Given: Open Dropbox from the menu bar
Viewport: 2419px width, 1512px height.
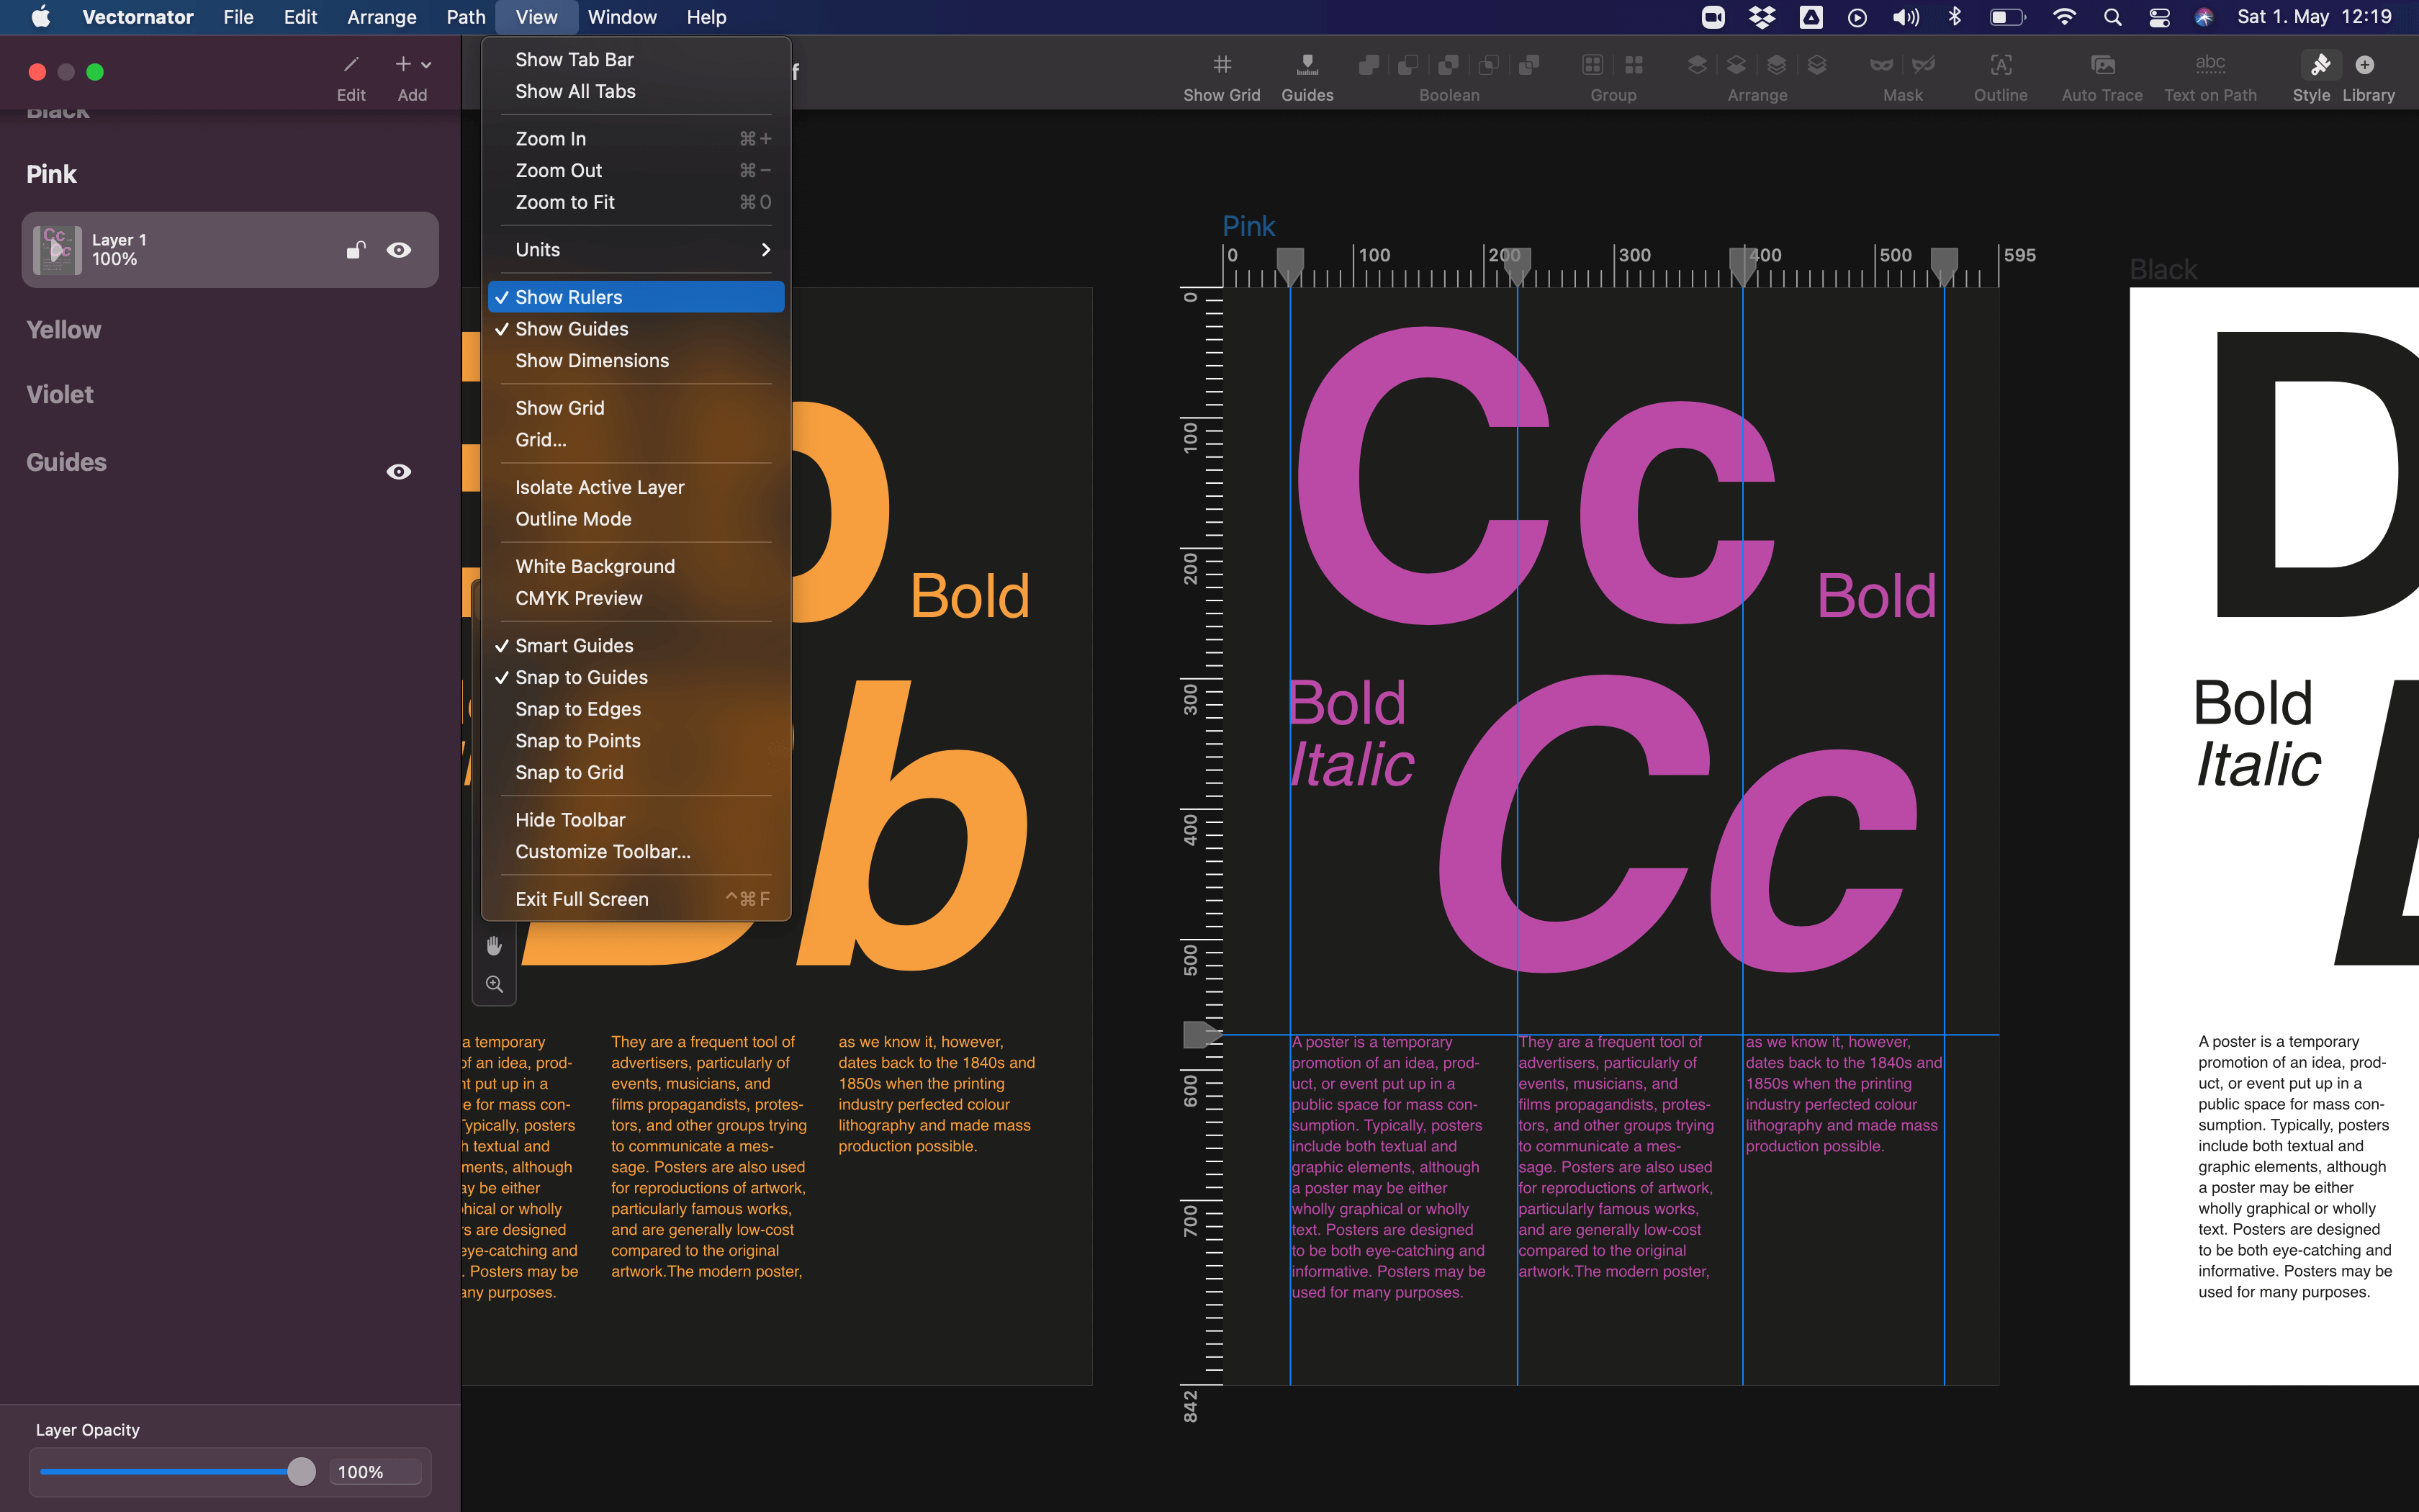Looking at the screenshot, I should 1761,17.
